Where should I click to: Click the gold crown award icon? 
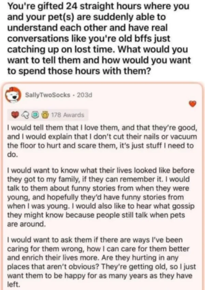[44, 115]
